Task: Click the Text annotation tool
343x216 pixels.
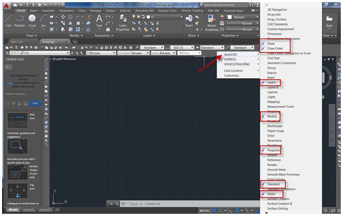Action: (99, 21)
